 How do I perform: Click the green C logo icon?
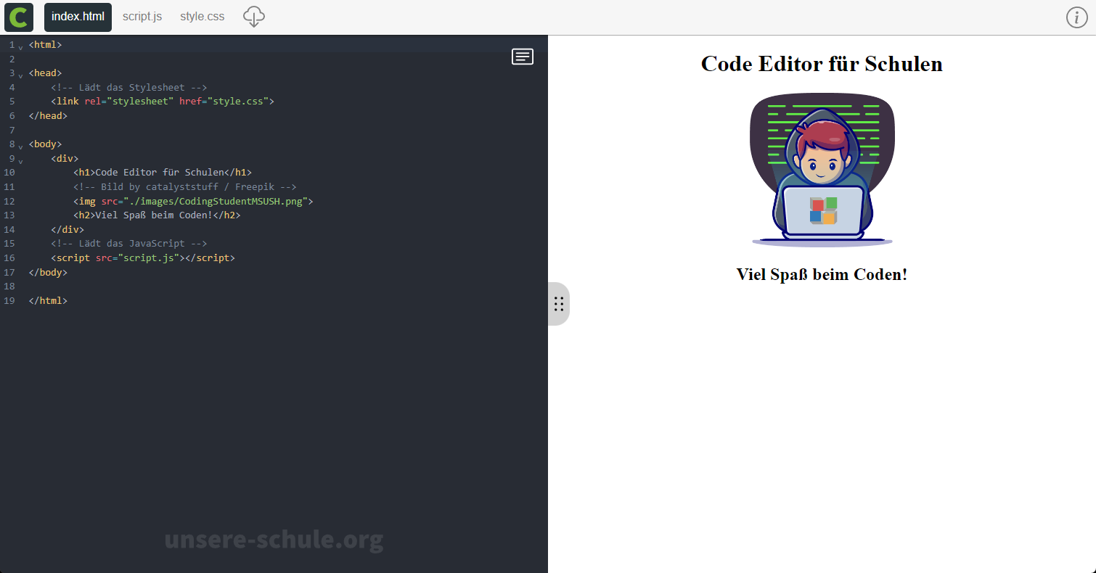(19, 17)
